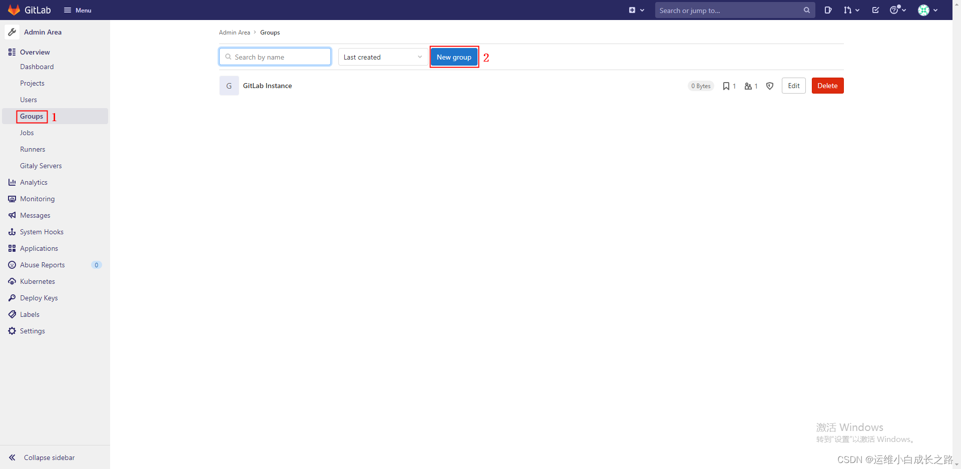This screenshot has height=469, width=961.
Task: Click the Messages megaphone icon
Action: click(x=12, y=215)
